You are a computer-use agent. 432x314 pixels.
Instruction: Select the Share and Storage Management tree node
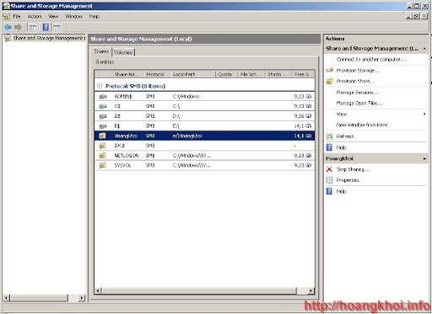[49, 38]
